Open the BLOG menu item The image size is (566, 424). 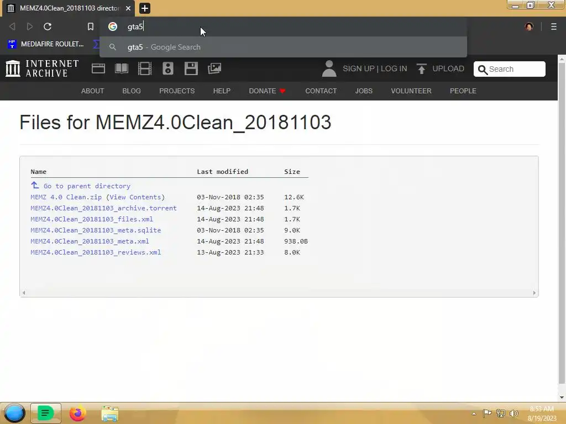click(x=132, y=91)
